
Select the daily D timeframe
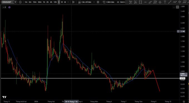tap(59, 2)
